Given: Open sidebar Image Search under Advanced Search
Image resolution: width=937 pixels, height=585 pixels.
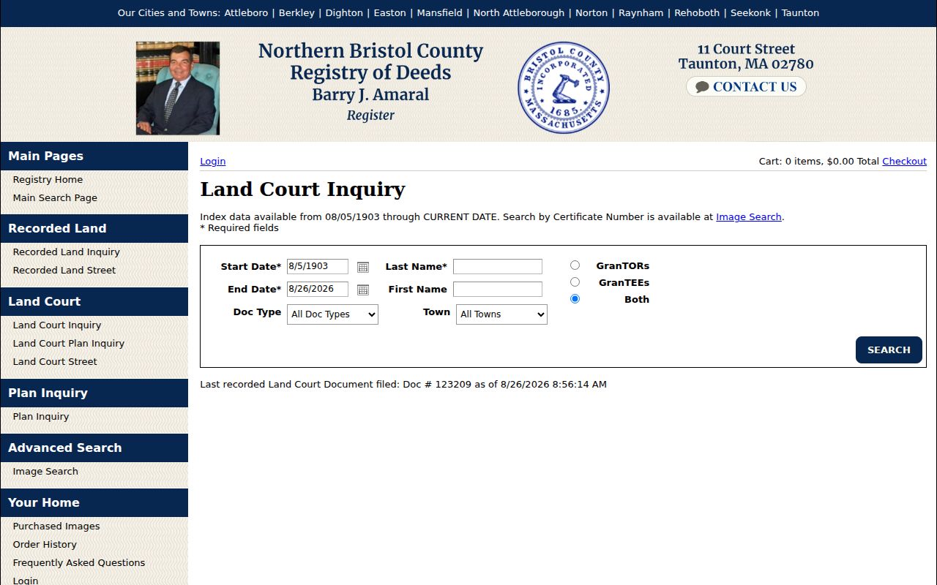Looking at the screenshot, I should coord(45,472).
